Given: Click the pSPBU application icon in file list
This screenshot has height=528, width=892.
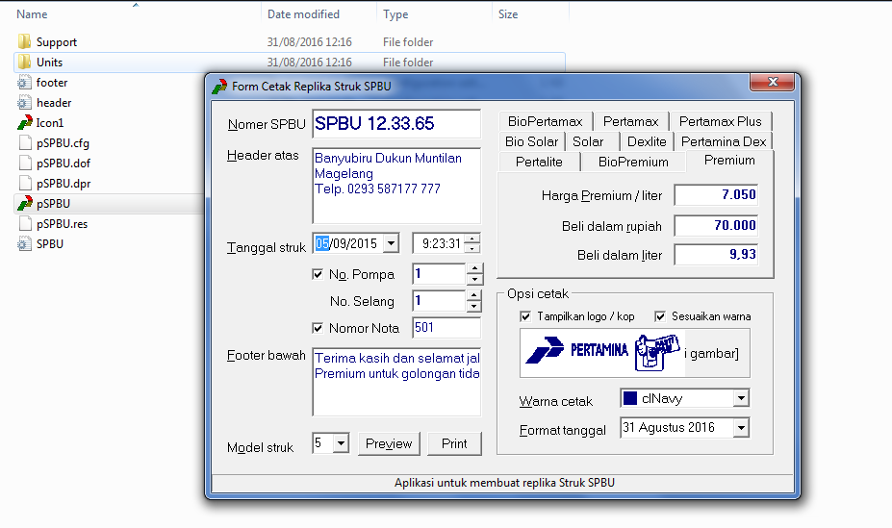Looking at the screenshot, I should click(24, 204).
